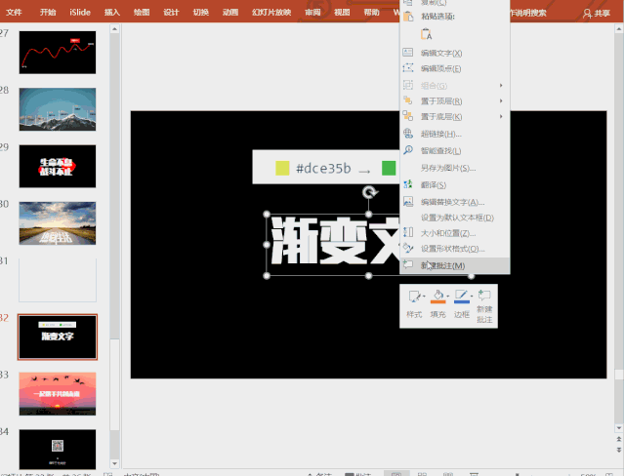Click the Previous Slide double-arrow button
This screenshot has height=476, width=624.
point(619,439)
